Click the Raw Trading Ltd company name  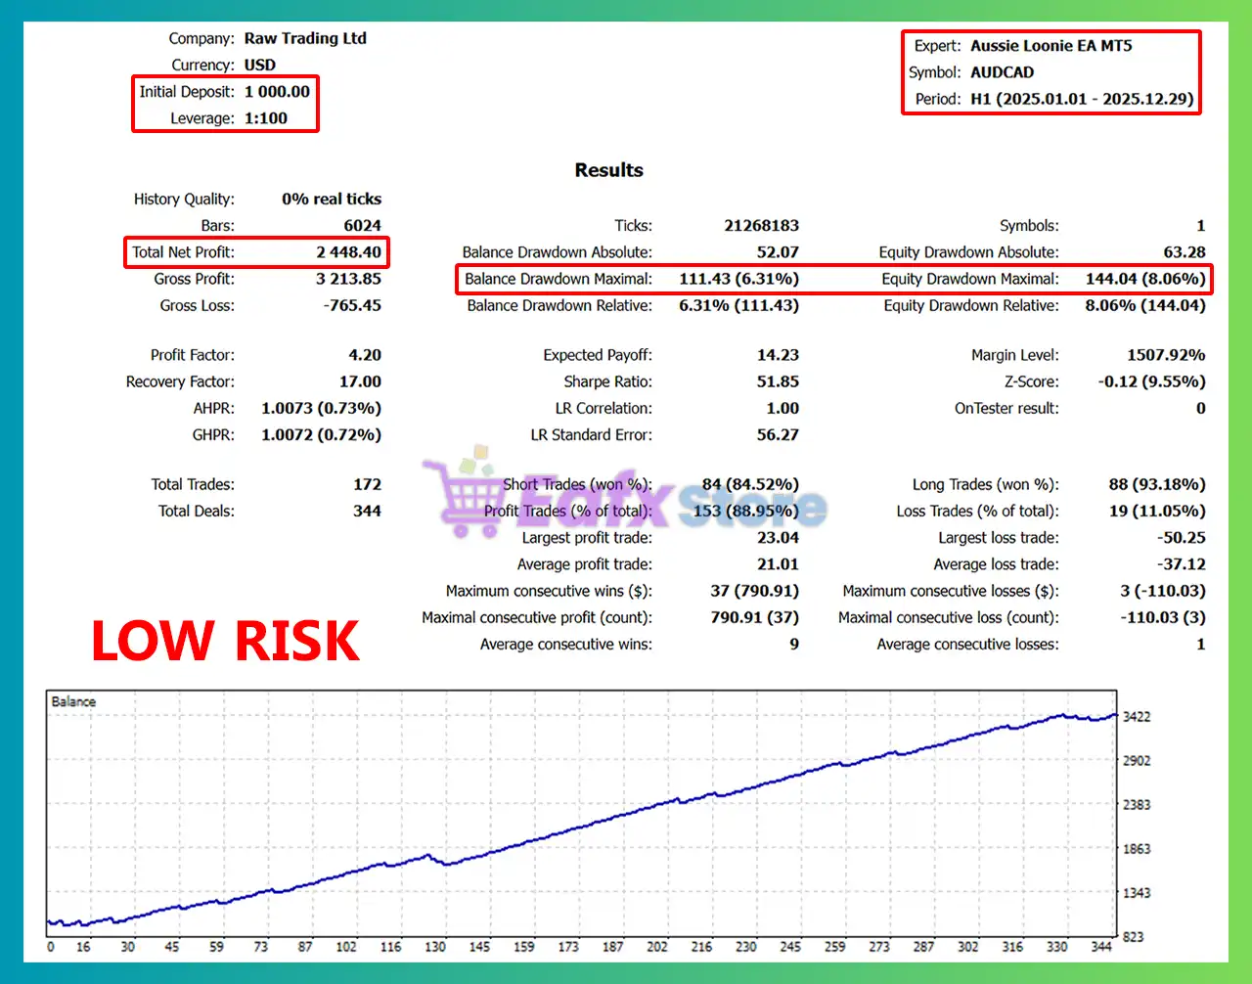[306, 38]
